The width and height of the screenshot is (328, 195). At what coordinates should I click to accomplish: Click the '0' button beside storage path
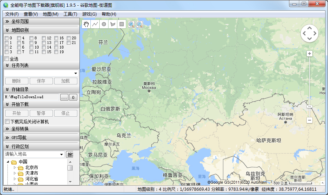(73, 97)
